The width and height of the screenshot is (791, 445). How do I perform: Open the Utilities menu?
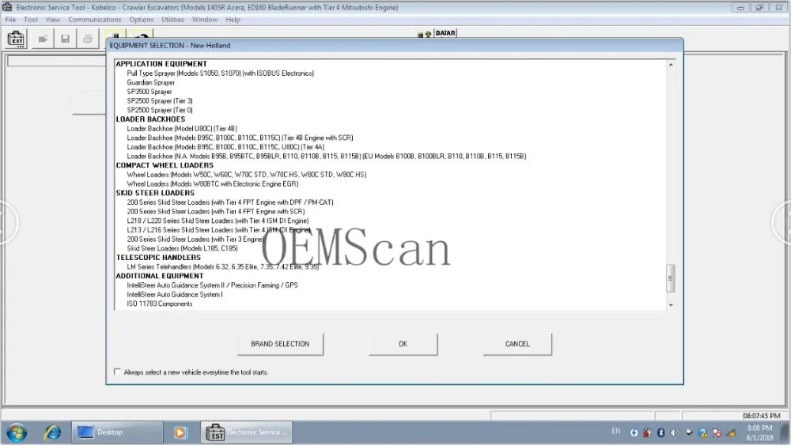[x=172, y=20]
